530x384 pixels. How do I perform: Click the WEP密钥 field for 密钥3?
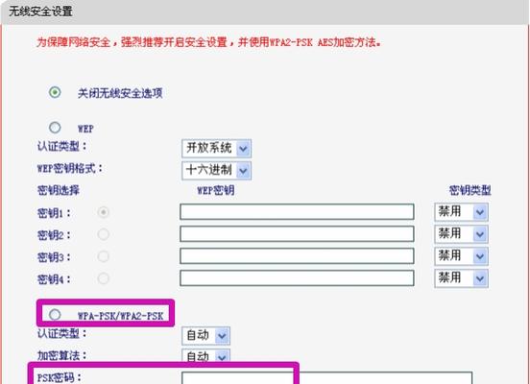tap(297, 256)
